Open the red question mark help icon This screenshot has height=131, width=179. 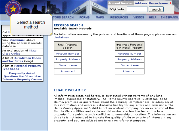point(170,3)
